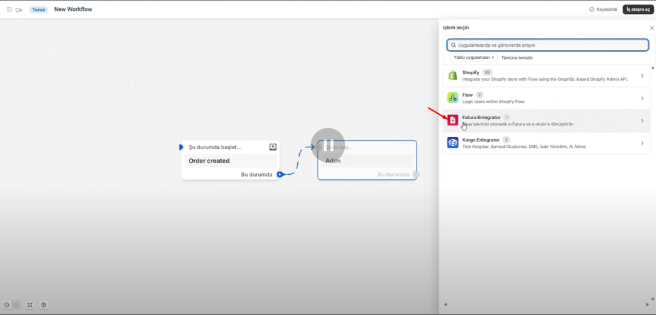The image size is (656, 315).
Task: Click the Shopify app icon
Action: (x=452, y=76)
